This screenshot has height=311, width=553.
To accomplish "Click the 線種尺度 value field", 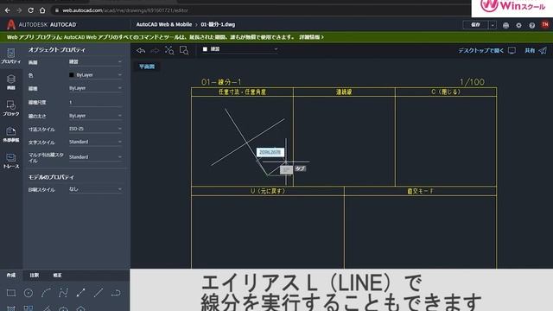I will coord(95,102).
